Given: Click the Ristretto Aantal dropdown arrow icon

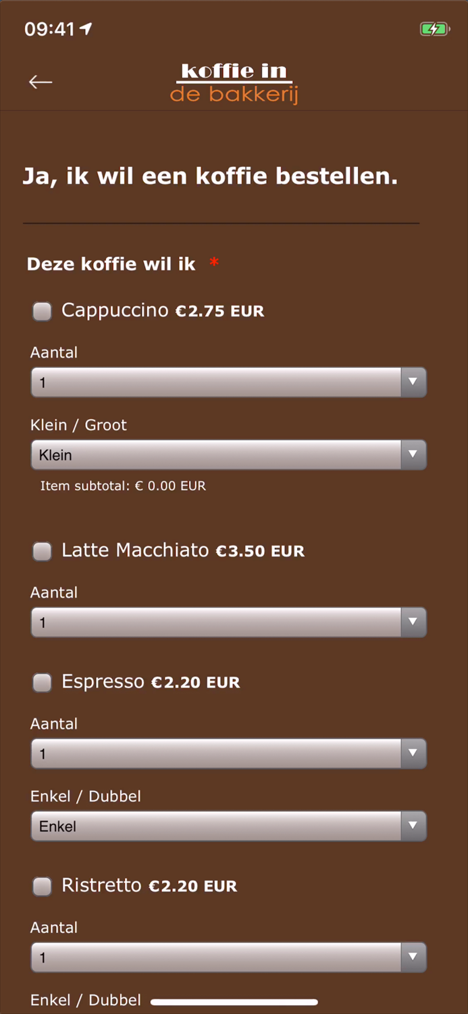Looking at the screenshot, I should pyautogui.click(x=413, y=957).
